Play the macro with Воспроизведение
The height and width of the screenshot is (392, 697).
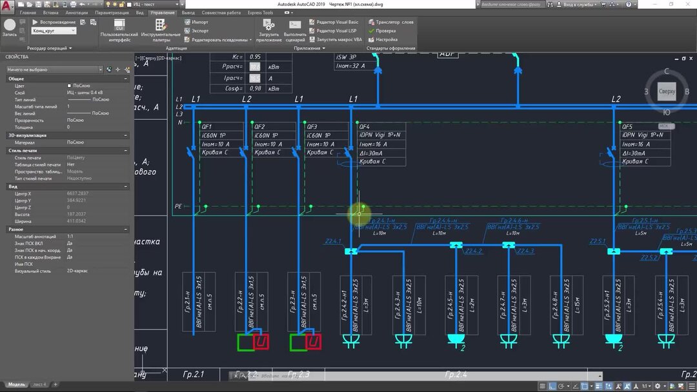(54, 22)
